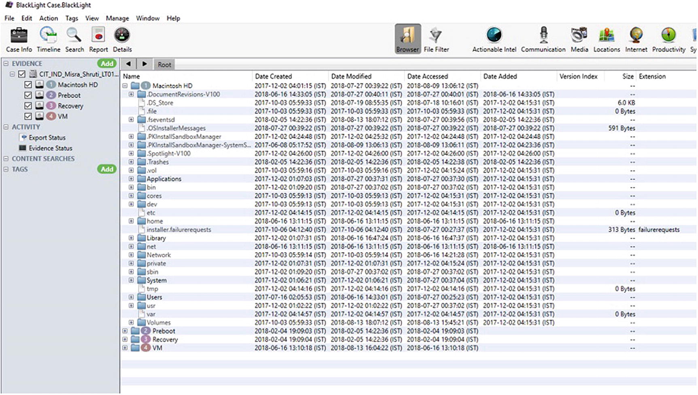Click the VM partition number 4 badge in file list
The image size is (698, 395).
[x=146, y=348]
